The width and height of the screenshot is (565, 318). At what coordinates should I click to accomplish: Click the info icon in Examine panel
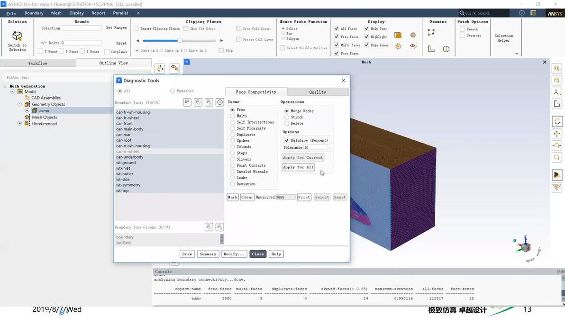tap(446, 49)
